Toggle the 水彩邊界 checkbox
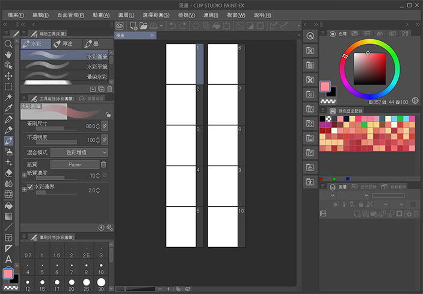Screen dimensions: 423x294 tap(30, 188)
